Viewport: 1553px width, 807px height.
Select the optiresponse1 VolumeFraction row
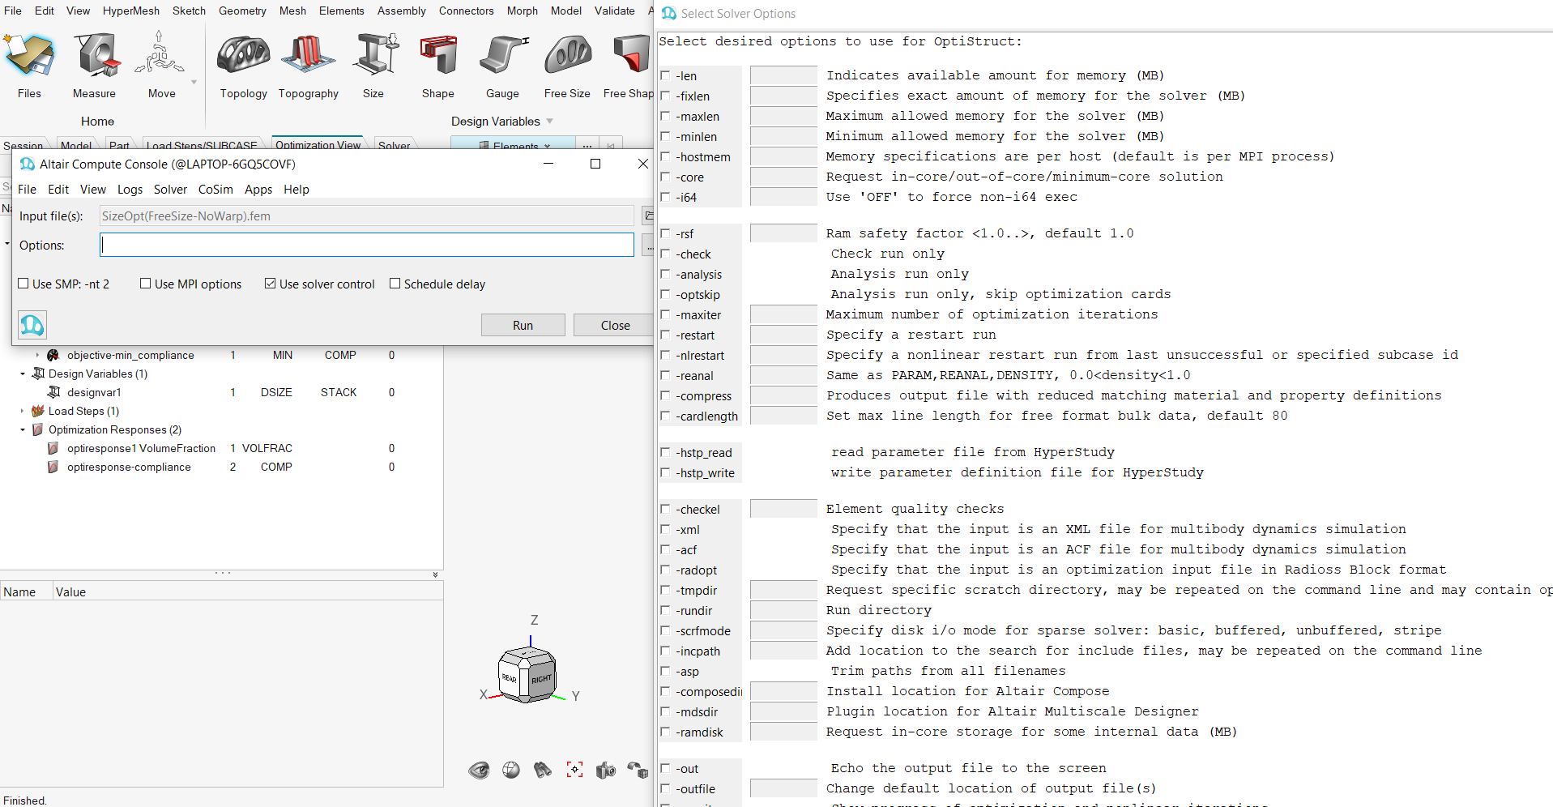(x=221, y=448)
